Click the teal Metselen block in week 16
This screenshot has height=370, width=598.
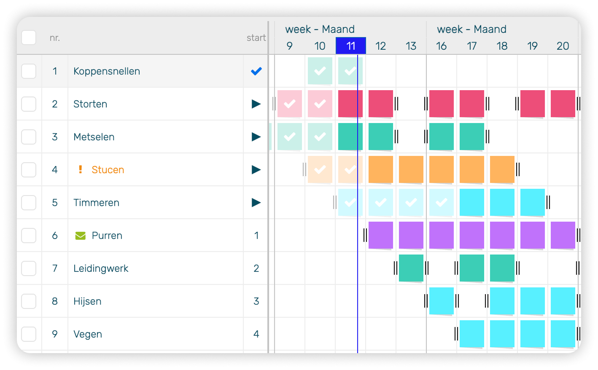coord(442,137)
